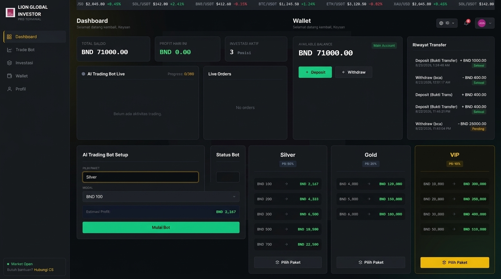Image resolution: width=501 pixels, height=279 pixels.
Task: Click the globe language icon
Action: (441, 23)
